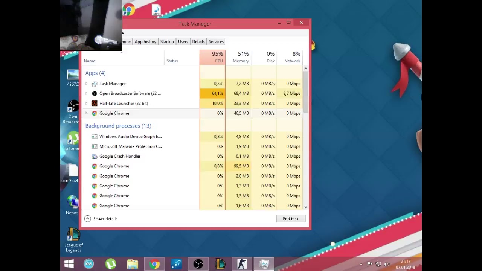
Task: Sort processes by the Disk column
Action: (264, 57)
